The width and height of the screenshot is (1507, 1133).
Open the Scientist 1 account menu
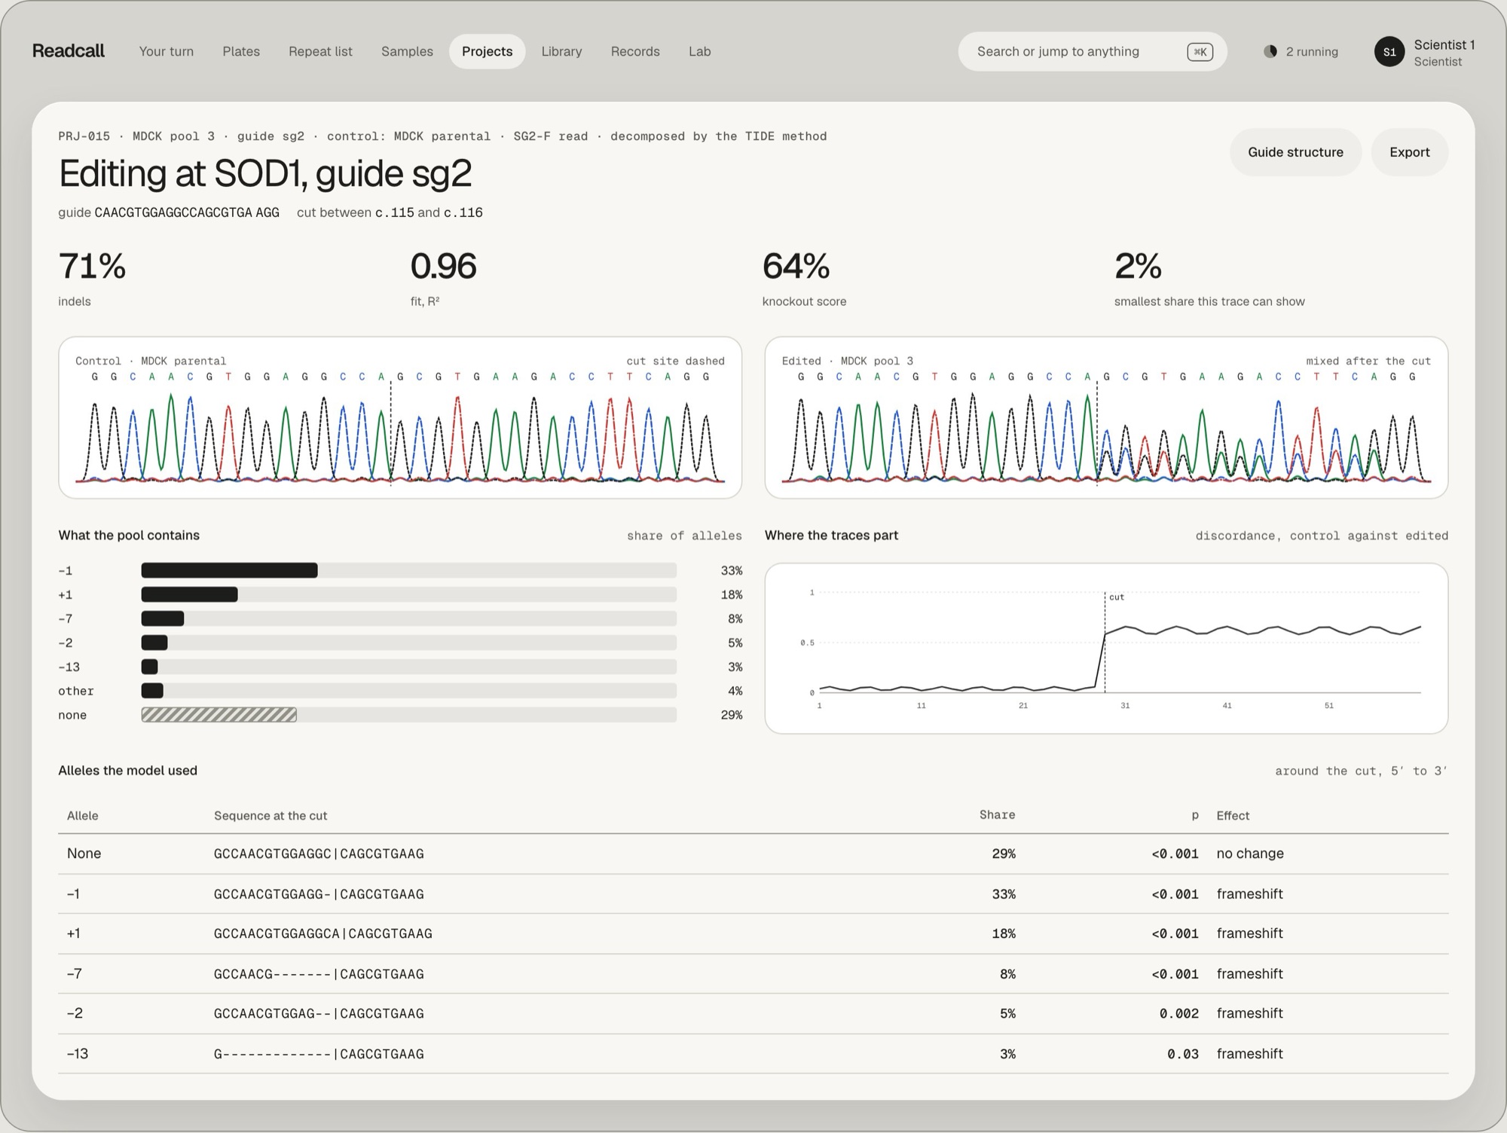click(1425, 52)
